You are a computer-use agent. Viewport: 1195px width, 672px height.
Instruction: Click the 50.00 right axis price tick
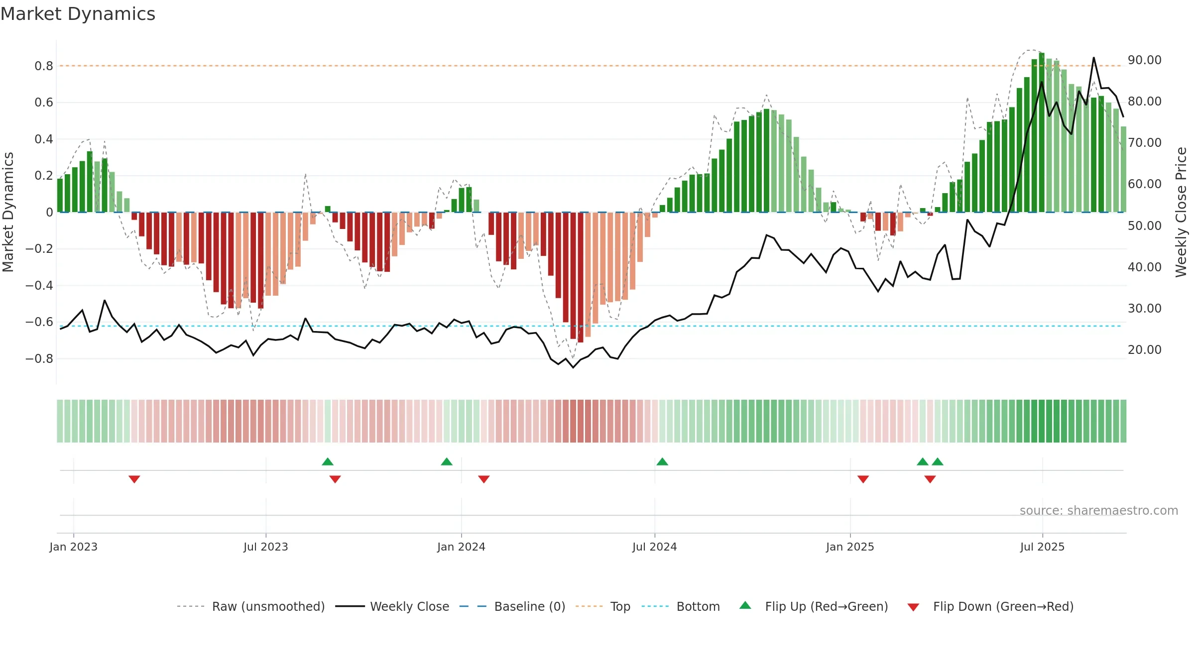tap(1145, 225)
